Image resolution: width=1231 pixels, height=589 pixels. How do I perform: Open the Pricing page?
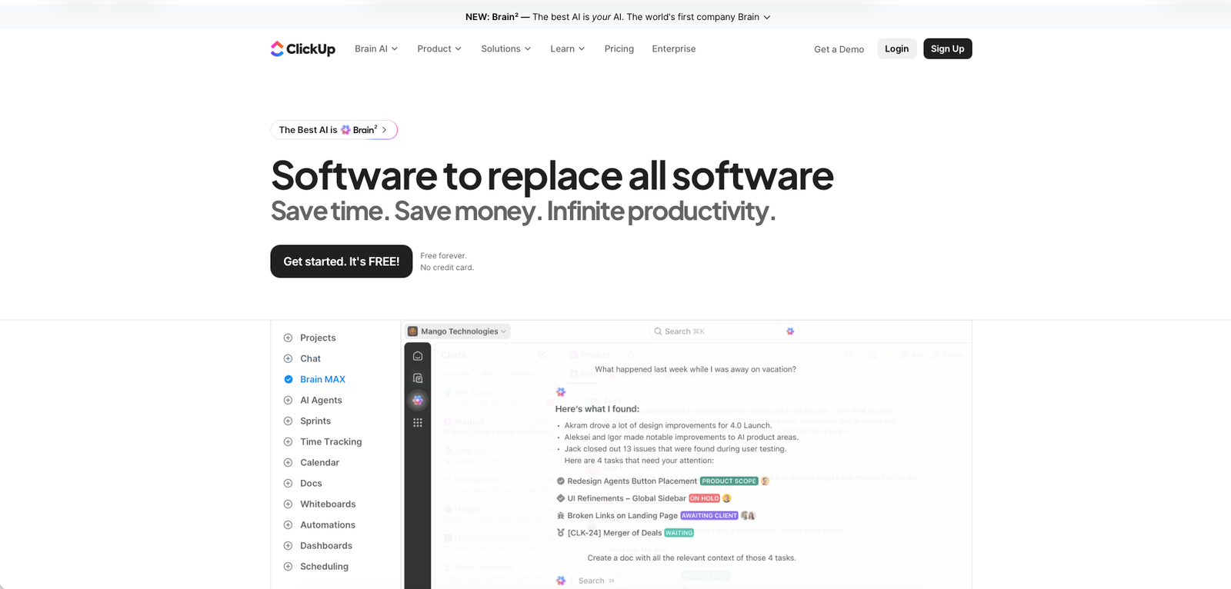pyautogui.click(x=619, y=48)
